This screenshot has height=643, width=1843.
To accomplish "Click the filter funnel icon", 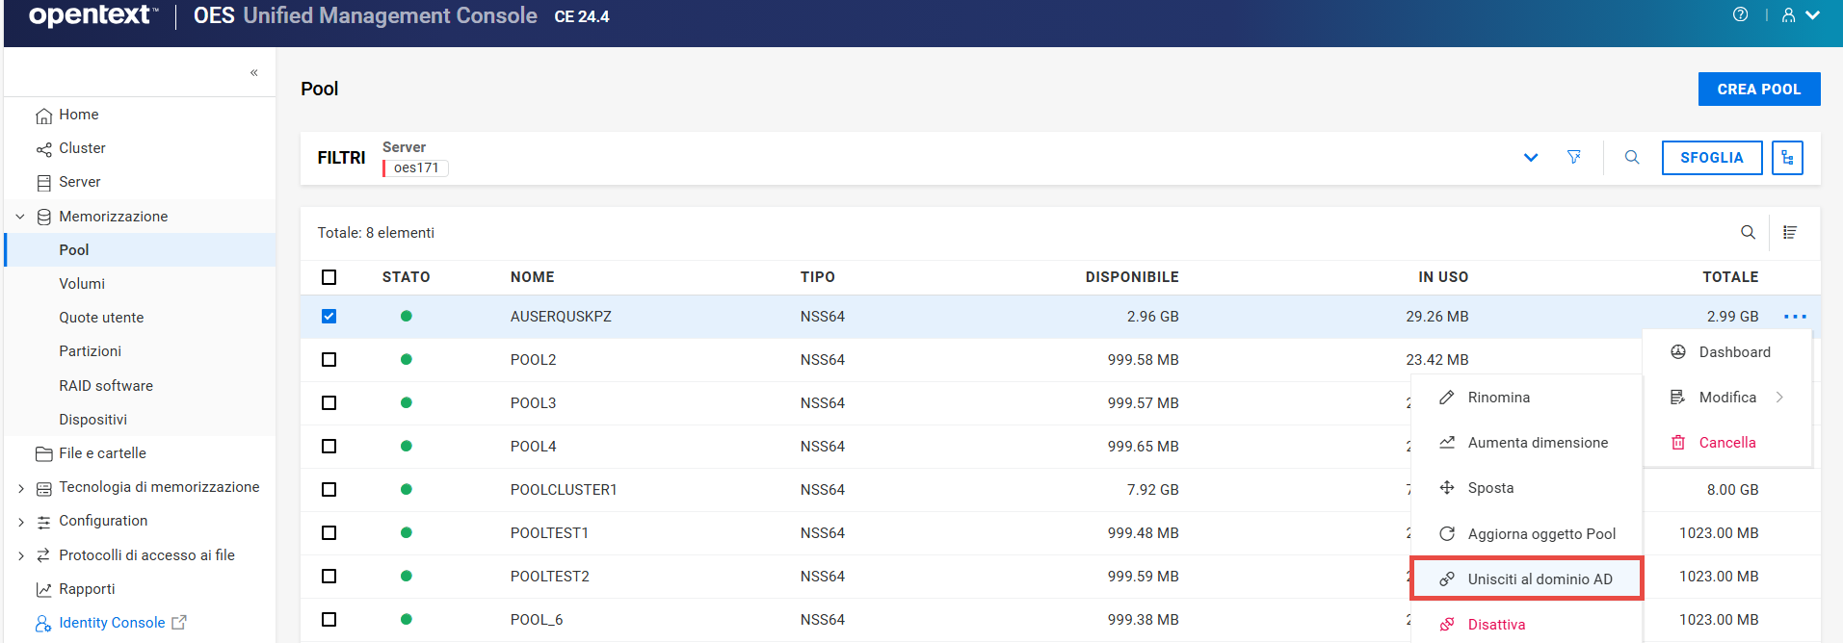I will [1573, 157].
